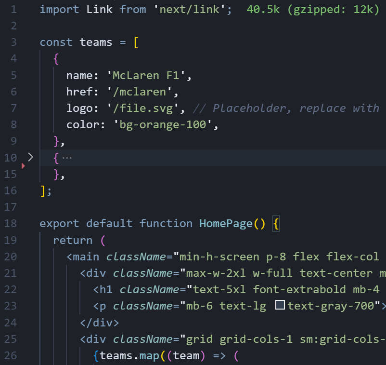
Task: Click the teams constant name on line 3
Action: pyautogui.click(x=96, y=42)
